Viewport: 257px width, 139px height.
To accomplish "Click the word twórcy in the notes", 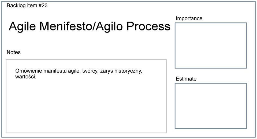I will [90, 71].
